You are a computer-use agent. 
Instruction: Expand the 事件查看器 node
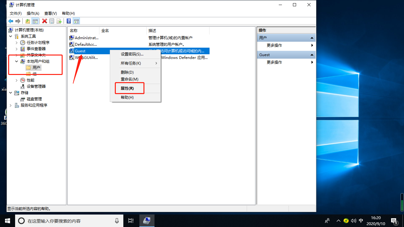pyautogui.click(x=17, y=49)
